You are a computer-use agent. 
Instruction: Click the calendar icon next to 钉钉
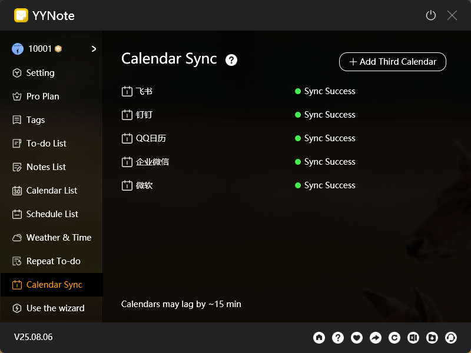point(127,115)
